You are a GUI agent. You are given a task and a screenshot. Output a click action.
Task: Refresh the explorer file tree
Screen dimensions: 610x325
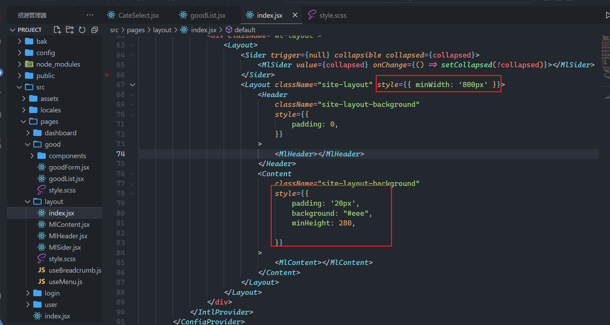coord(82,30)
